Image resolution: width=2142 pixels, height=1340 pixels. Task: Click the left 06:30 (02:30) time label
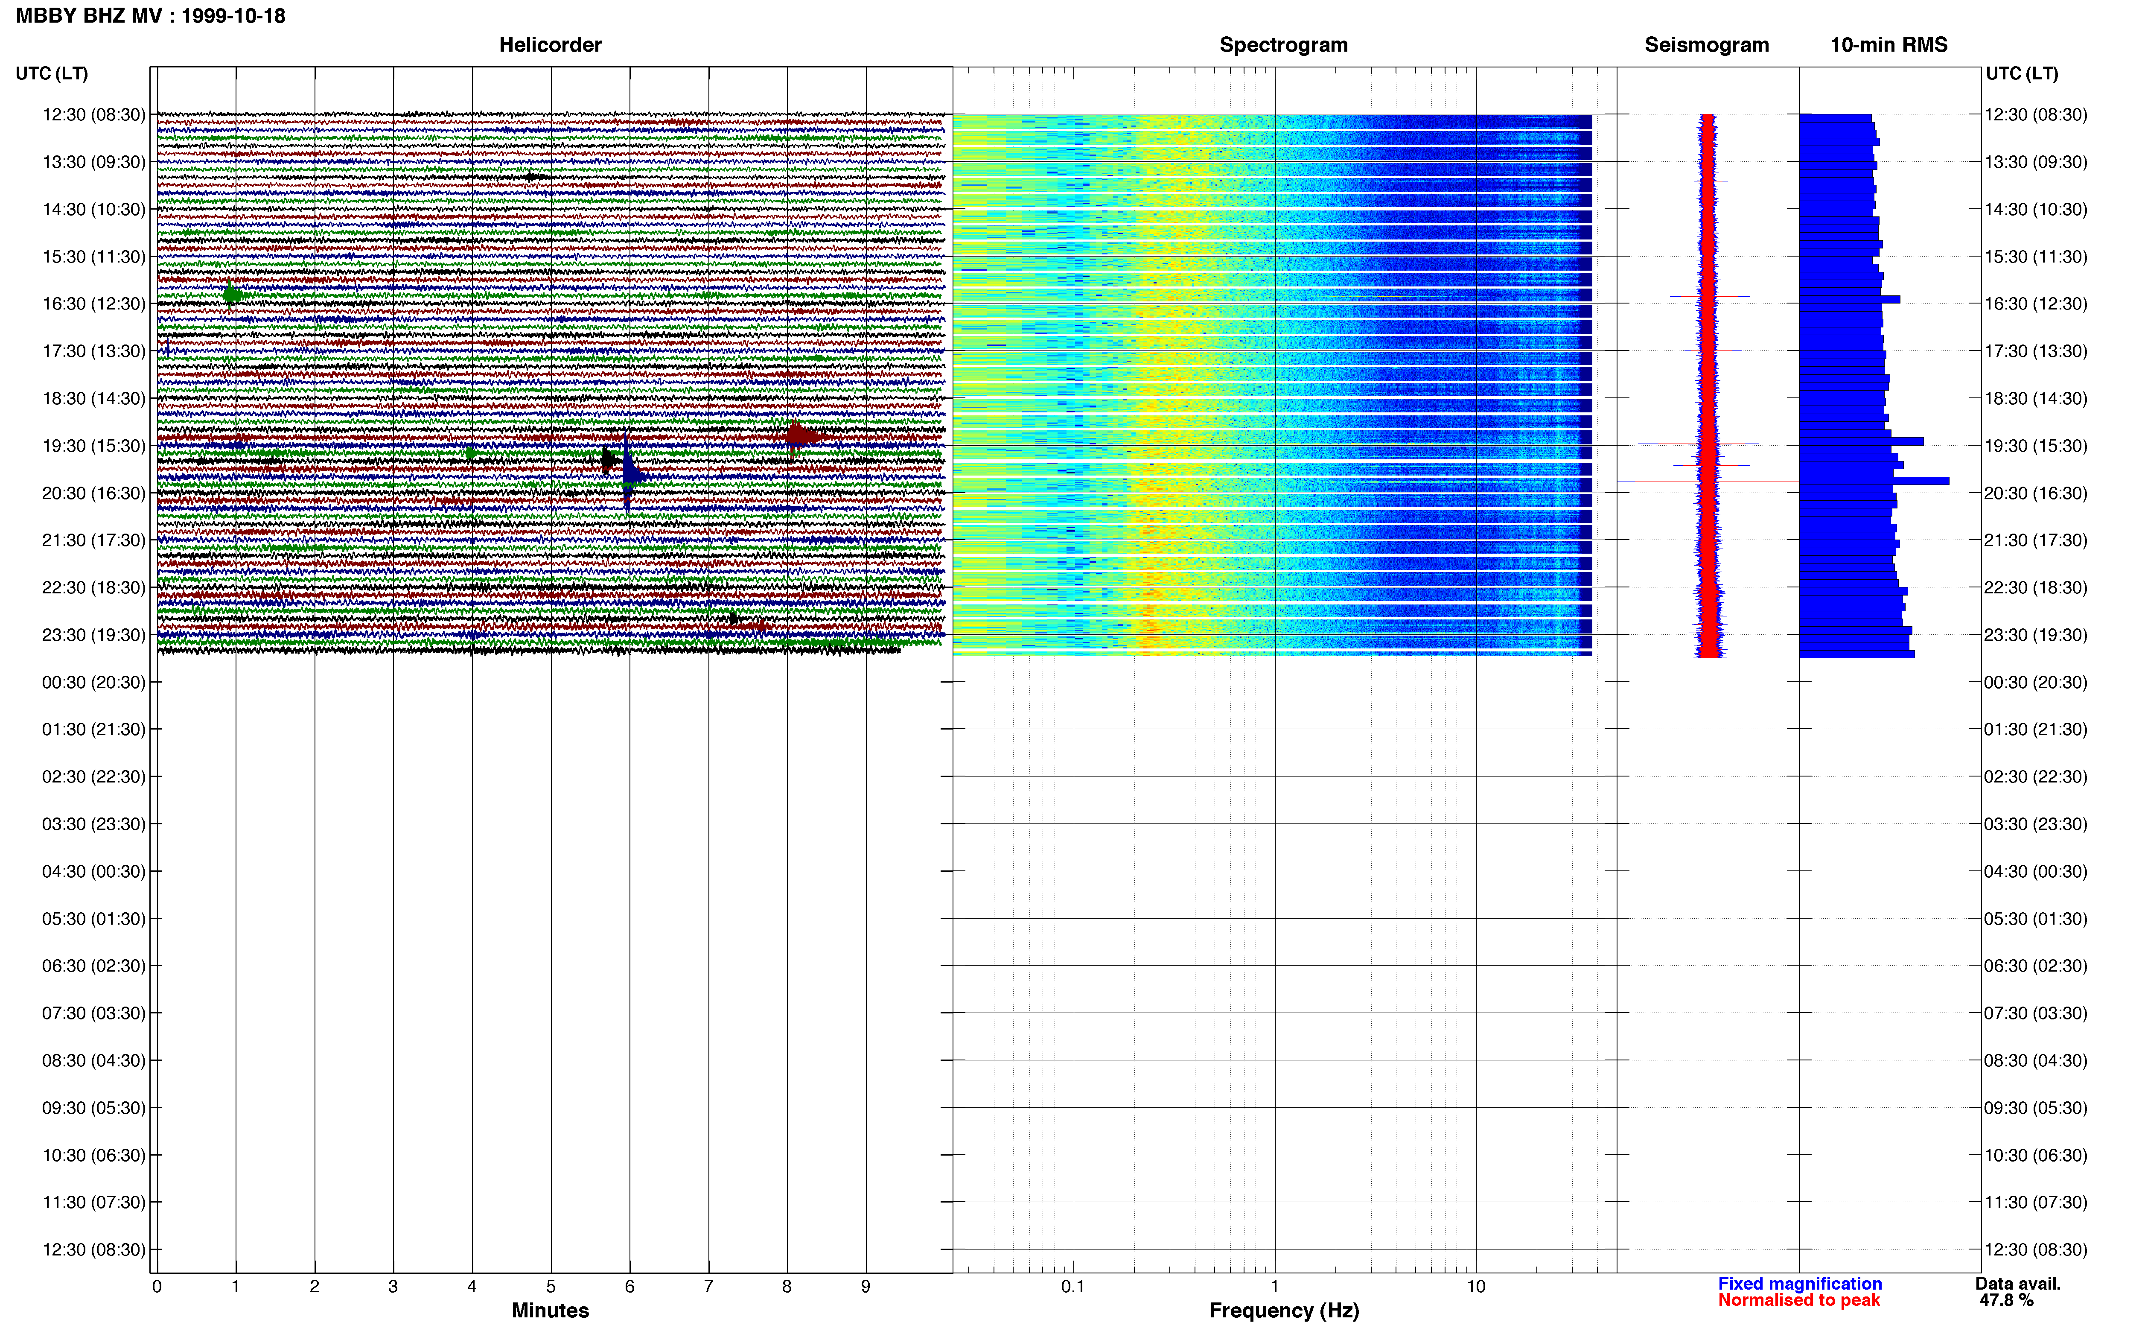click(94, 966)
